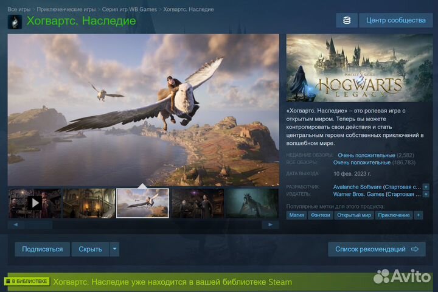438x292 pixels.
Task: Click the release date 10 фев. 2023 г.
Action: [x=352, y=174]
